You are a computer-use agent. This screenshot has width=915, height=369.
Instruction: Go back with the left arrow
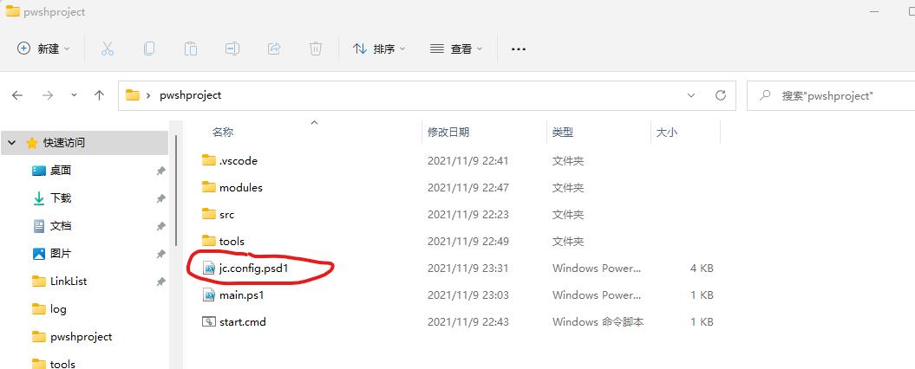point(17,95)
